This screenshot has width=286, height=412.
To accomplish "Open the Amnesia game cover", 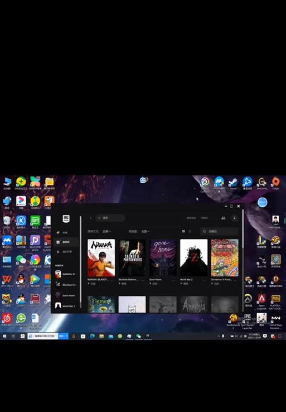I will tap(193, 304).
